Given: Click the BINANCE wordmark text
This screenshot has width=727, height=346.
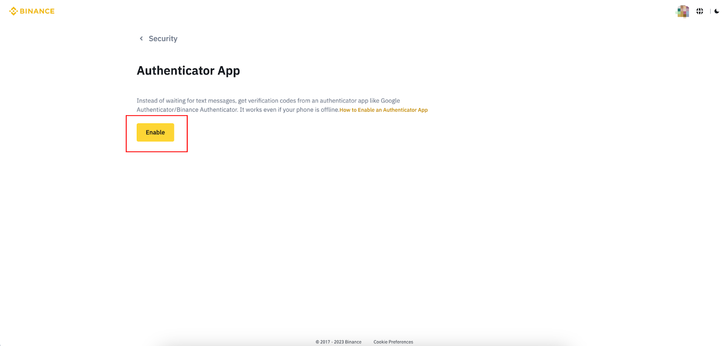Looking at the screenshot, I should point(37,11).
